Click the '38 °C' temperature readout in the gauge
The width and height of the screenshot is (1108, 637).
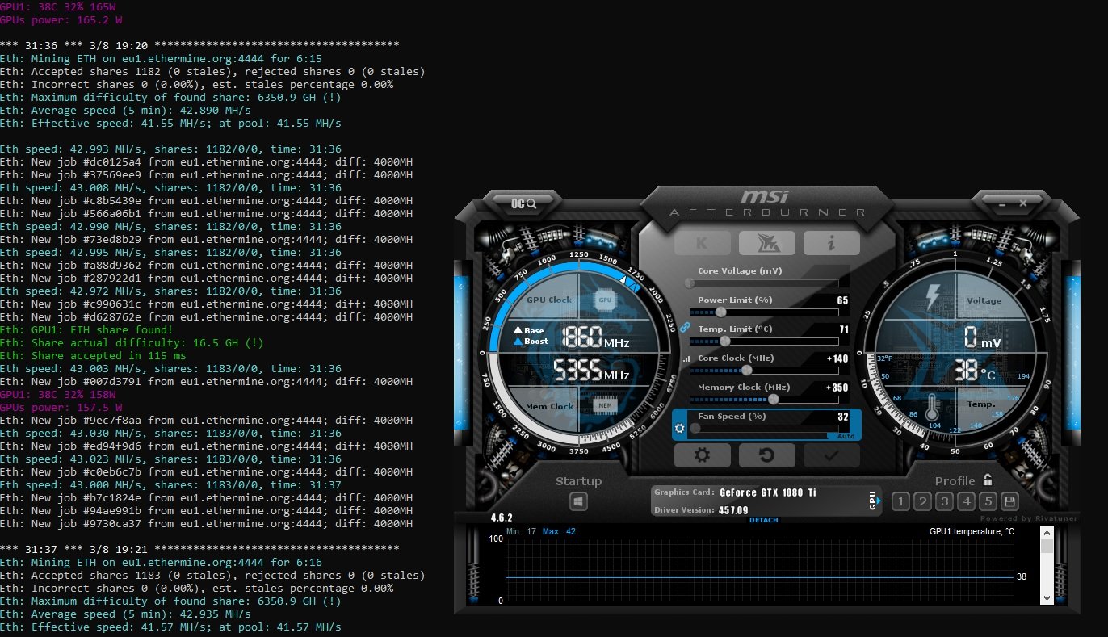pyautogui.click(x=975, y=371)
